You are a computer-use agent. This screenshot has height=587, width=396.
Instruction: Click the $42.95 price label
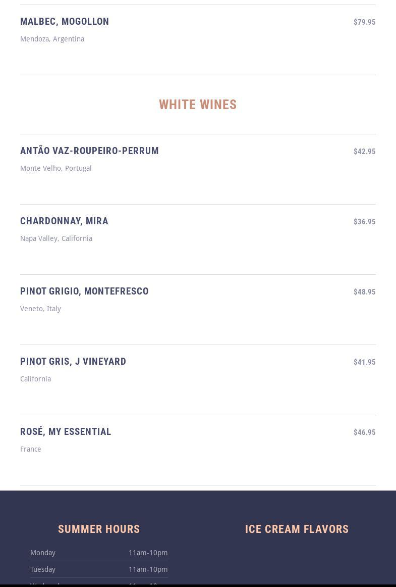[364, 152]
